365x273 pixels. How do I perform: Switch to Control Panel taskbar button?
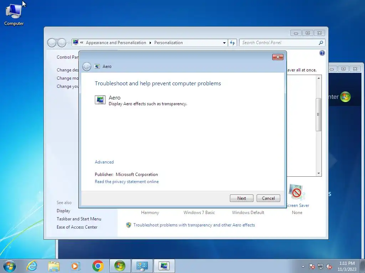click(x=142, y=266)
